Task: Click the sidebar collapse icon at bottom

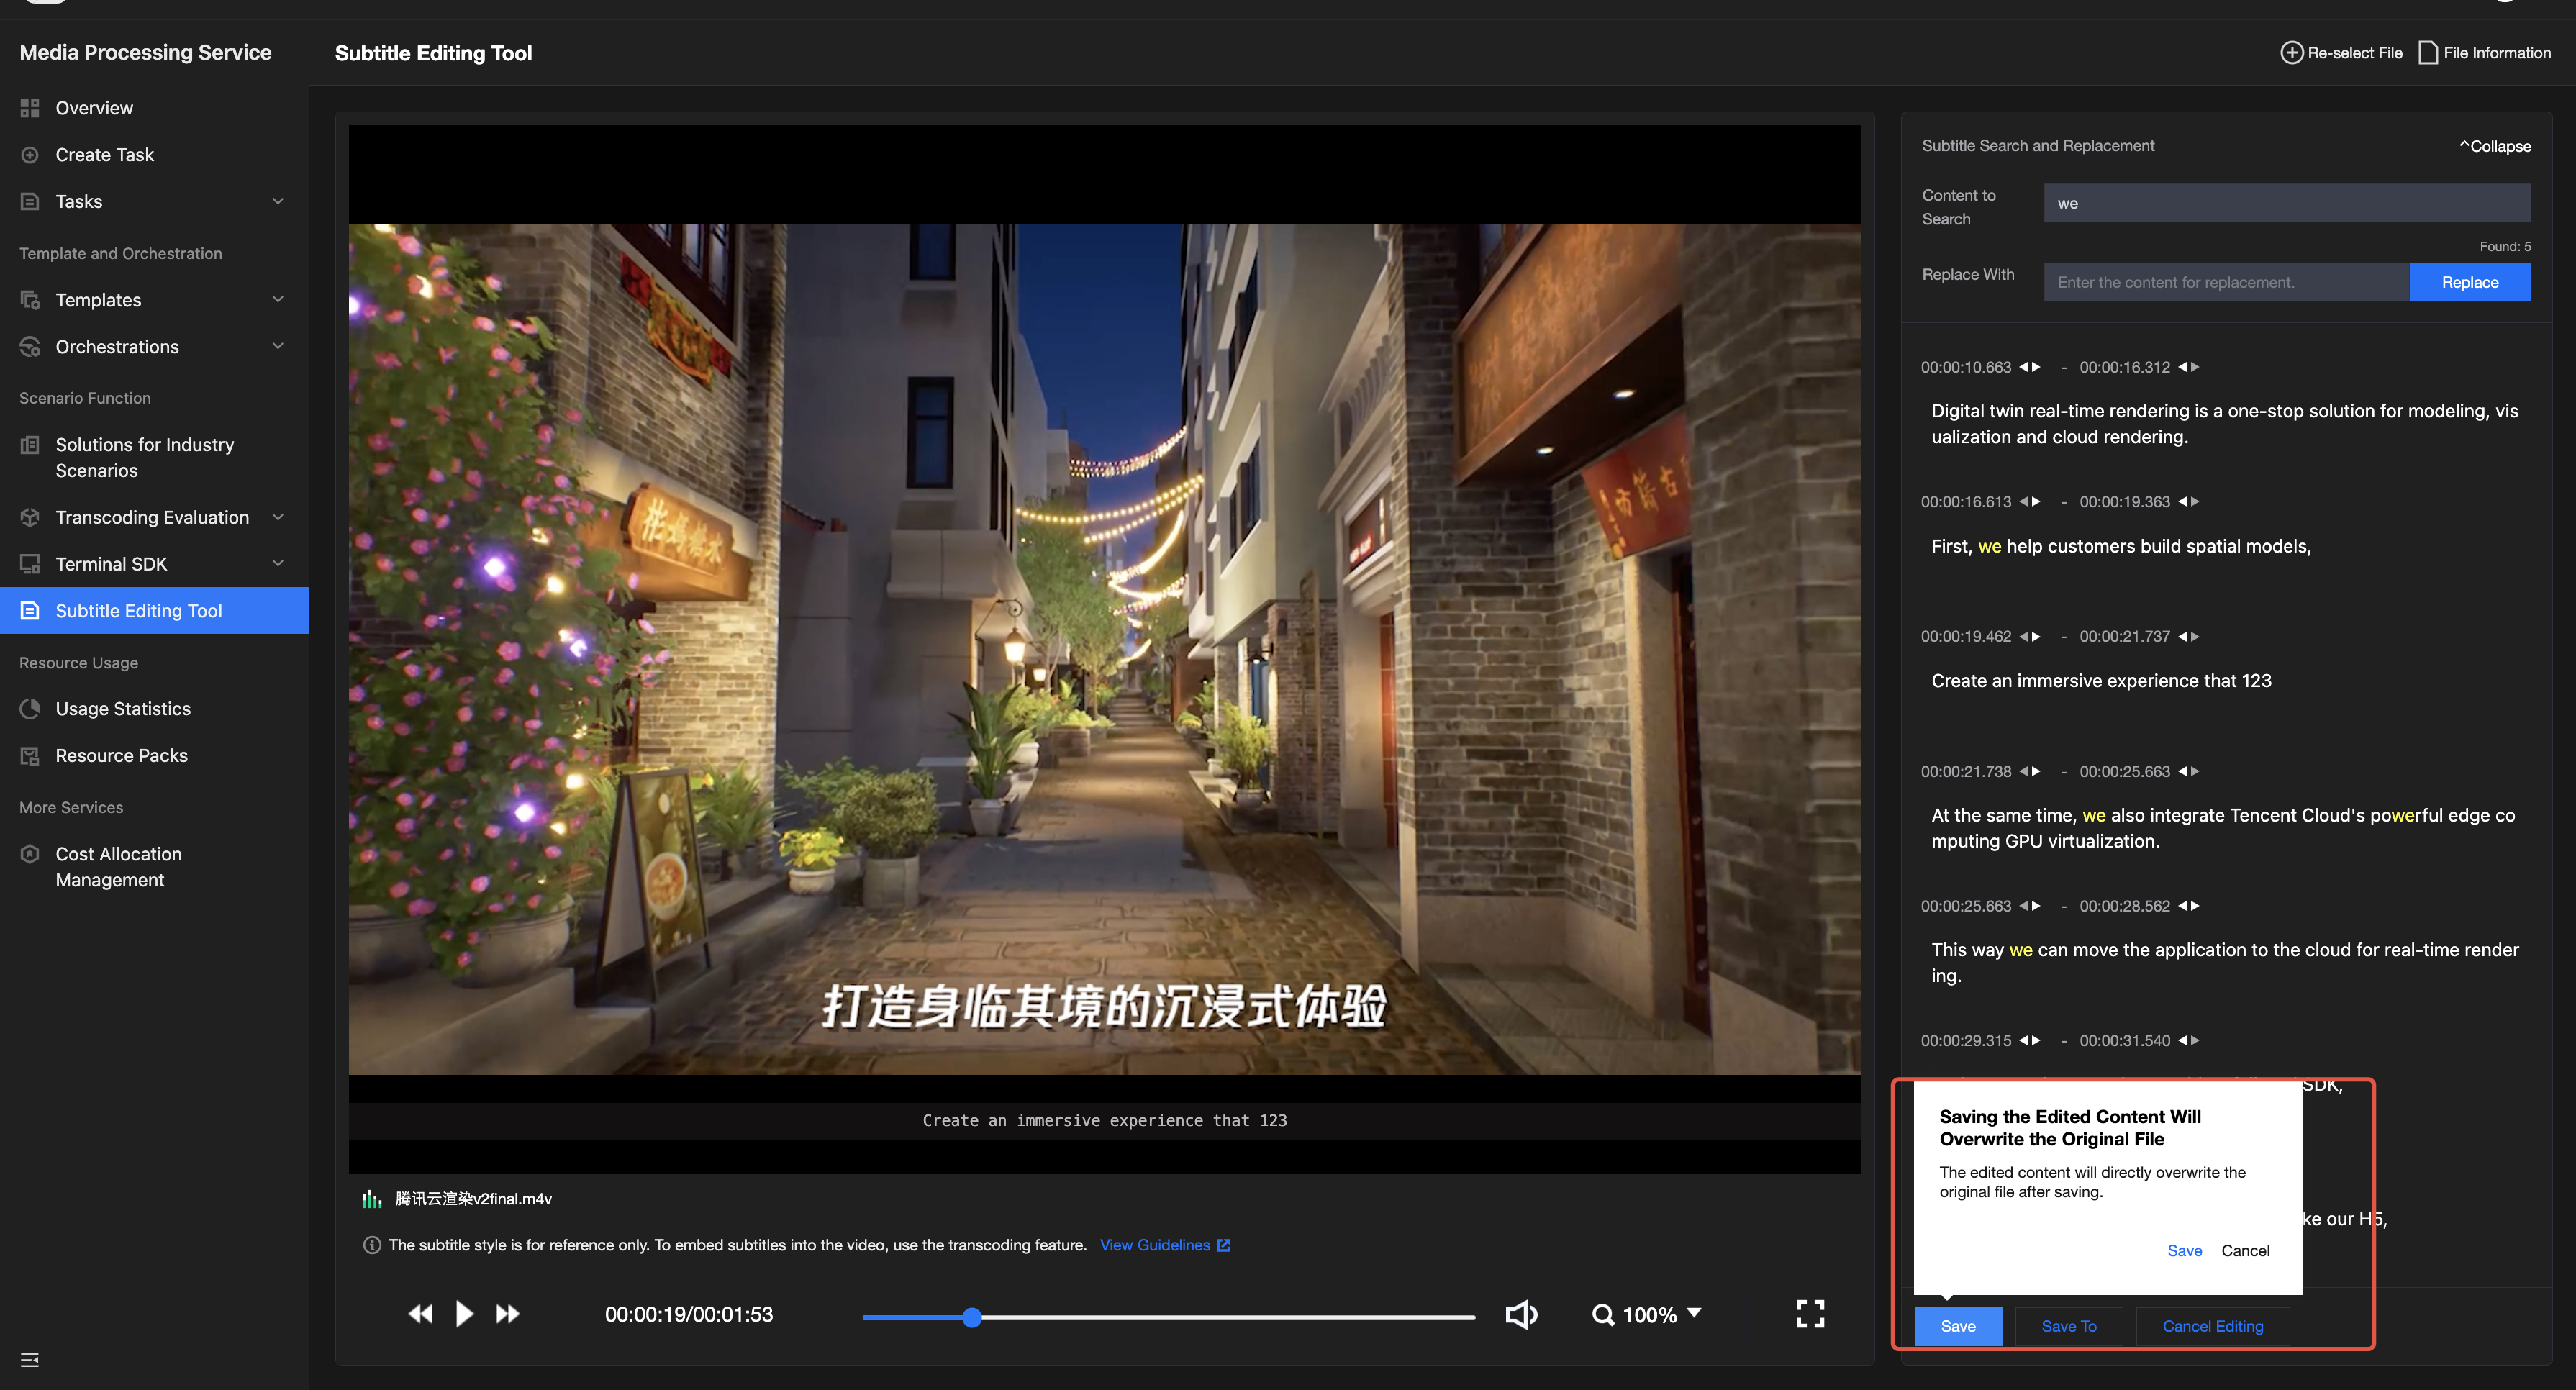Action: point(30,1360)
